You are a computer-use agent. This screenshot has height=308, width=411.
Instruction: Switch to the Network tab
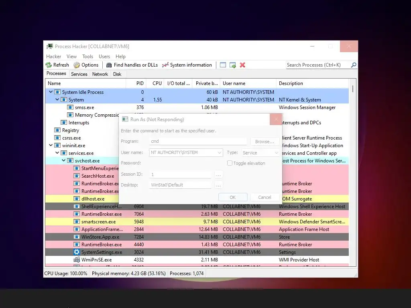[x=100, y=74]
